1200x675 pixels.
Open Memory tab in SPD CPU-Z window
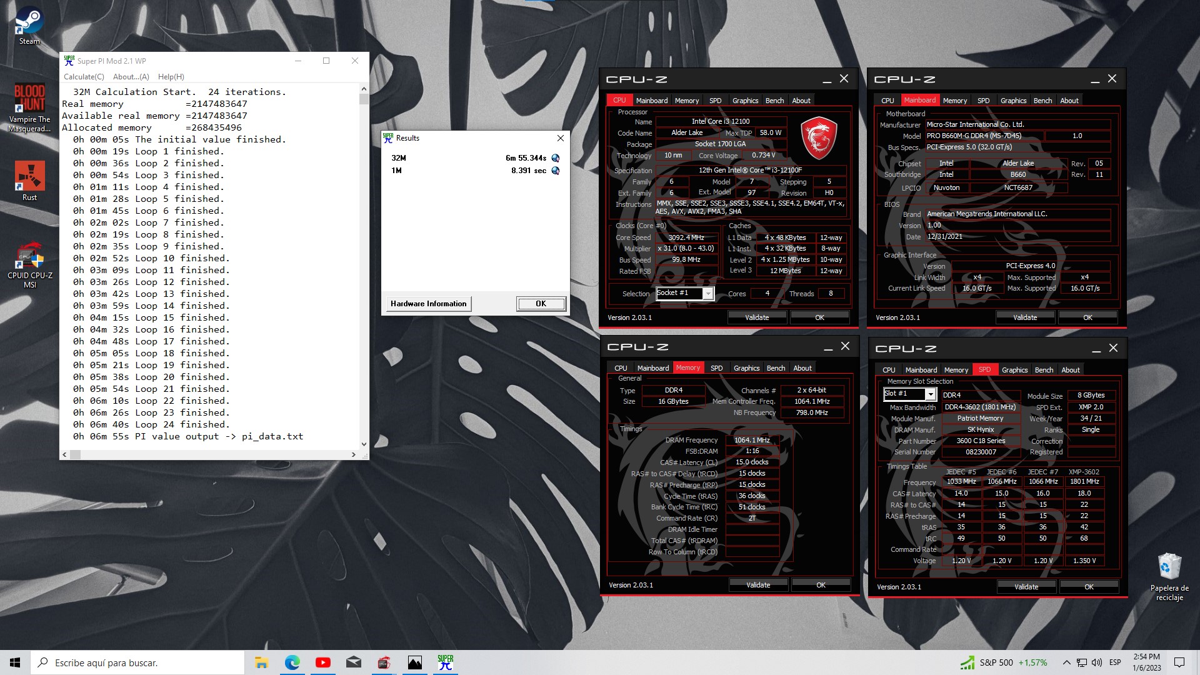tap(956, 369)
